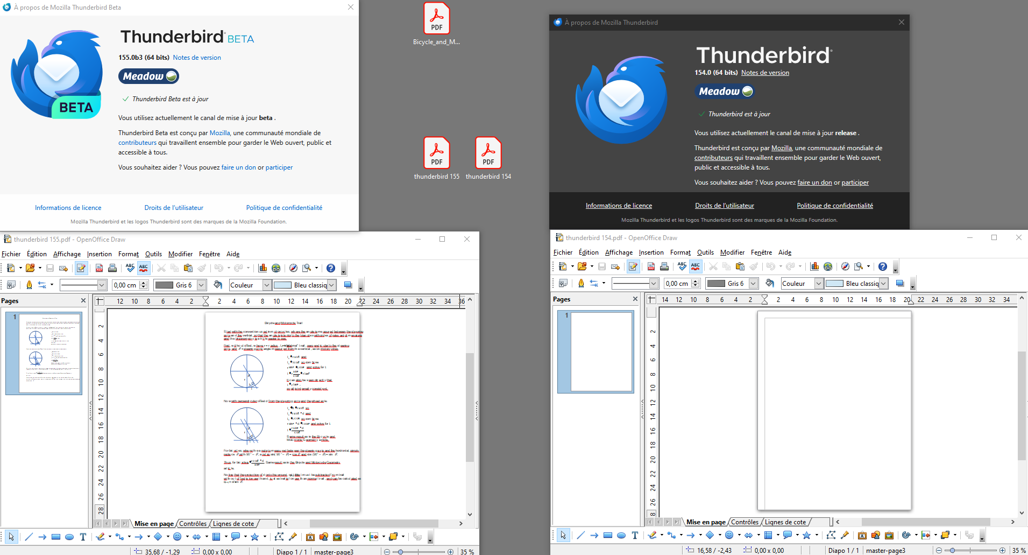Open Informations de licence in Thunderbird Beta dialog
Viewport: 1028px width, 555px height.
coord(68,208)
